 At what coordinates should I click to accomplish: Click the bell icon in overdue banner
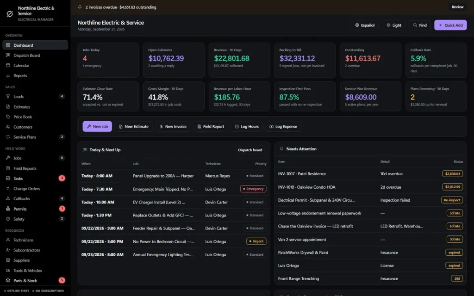point(80,7)
